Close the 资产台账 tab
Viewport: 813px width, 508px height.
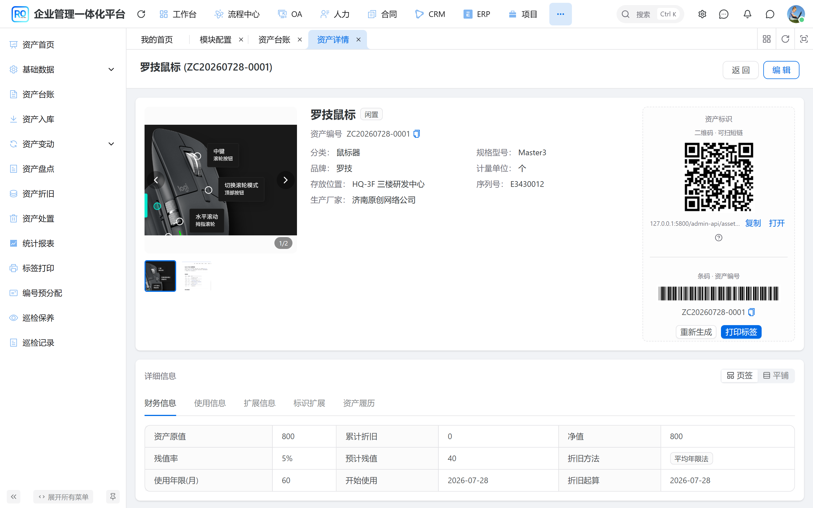click(300, 40)
